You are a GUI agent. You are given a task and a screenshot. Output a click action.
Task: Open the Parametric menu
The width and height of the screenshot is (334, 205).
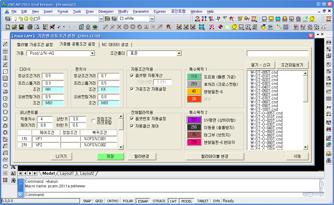[x=141, y=11]
